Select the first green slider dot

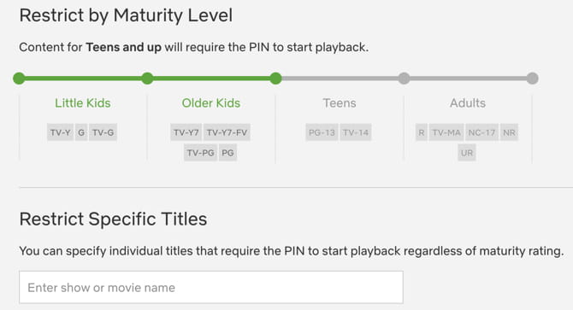coord(19,78)
